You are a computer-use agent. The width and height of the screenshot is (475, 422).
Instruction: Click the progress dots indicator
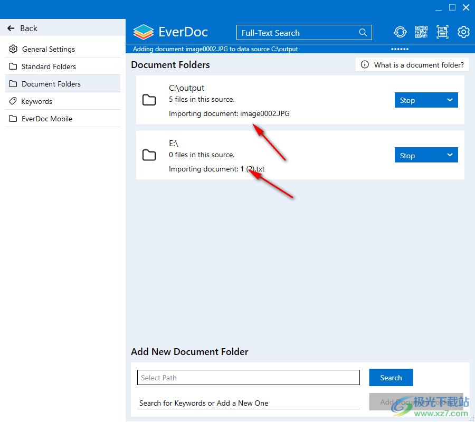(x=400, y=49)
